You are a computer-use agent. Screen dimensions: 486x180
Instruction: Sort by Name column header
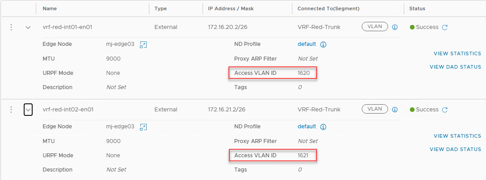coord(50,8)
